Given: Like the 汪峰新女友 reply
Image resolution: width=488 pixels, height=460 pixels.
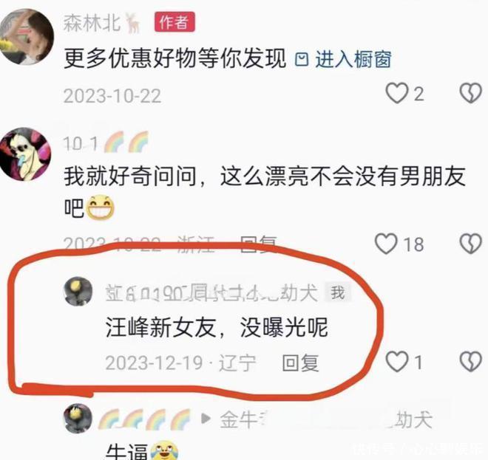Looking at the screenshot, I should tap(397, 362).
